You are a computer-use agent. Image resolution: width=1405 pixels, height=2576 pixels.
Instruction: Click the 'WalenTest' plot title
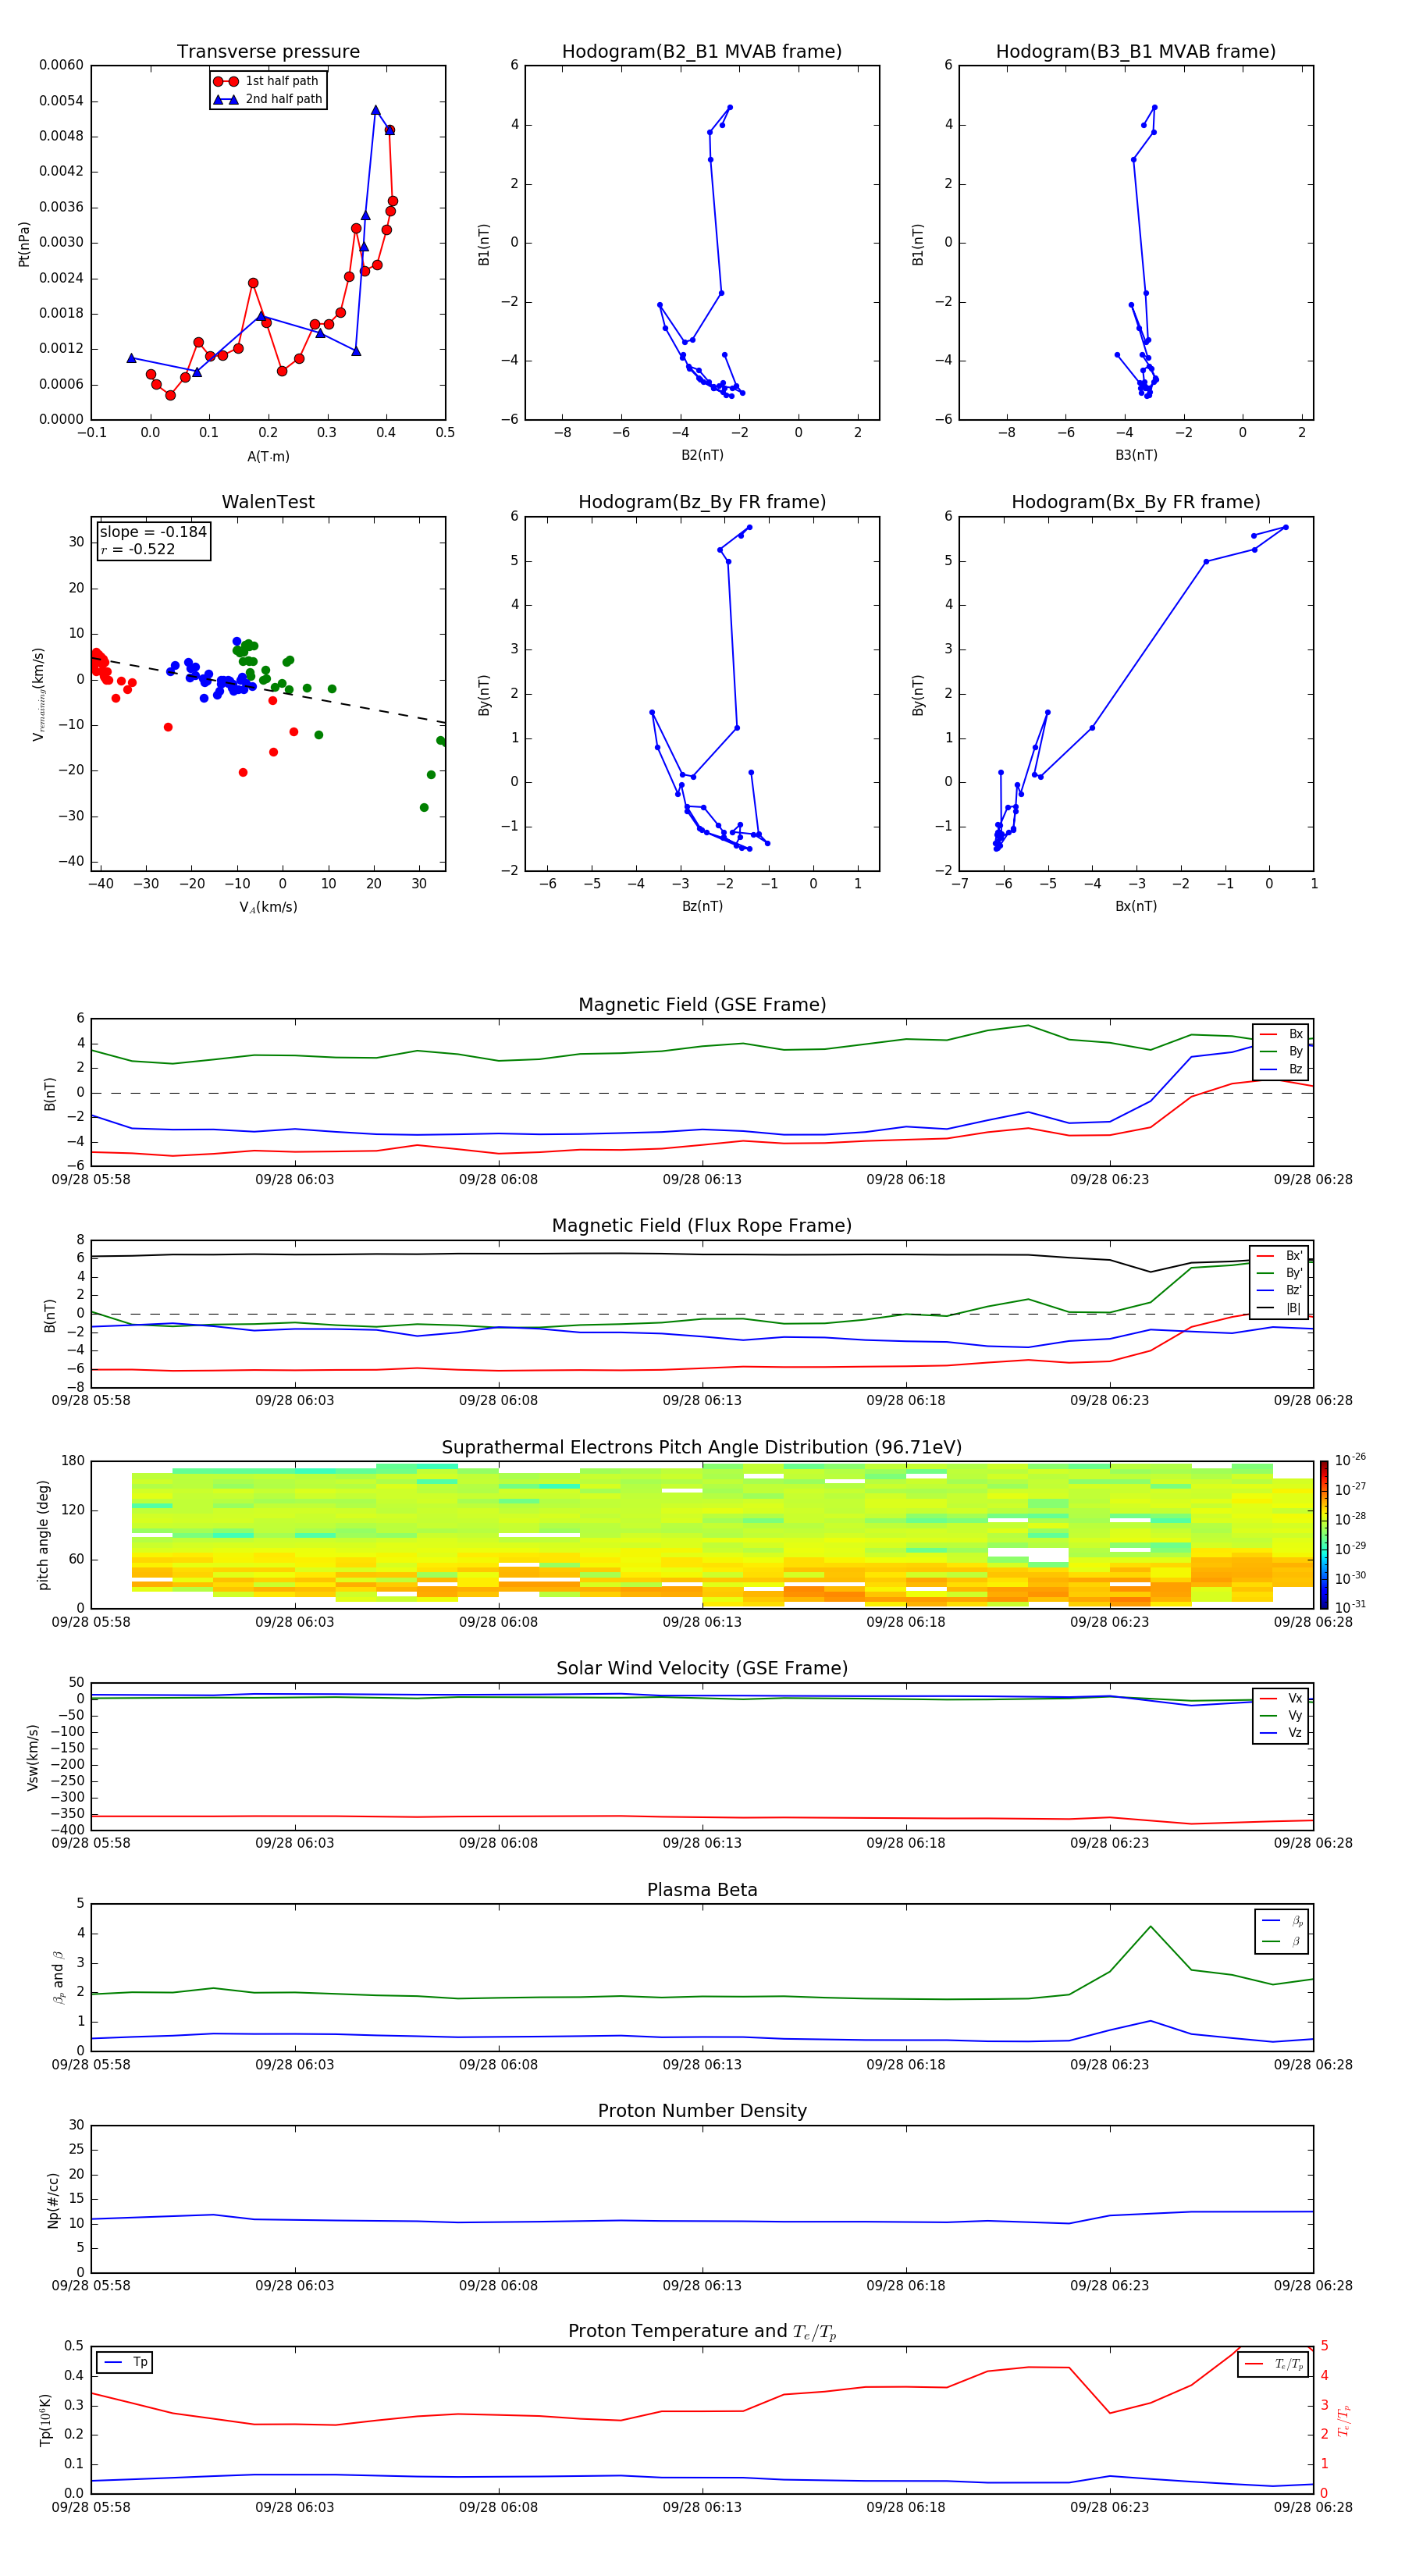[268, 502]
